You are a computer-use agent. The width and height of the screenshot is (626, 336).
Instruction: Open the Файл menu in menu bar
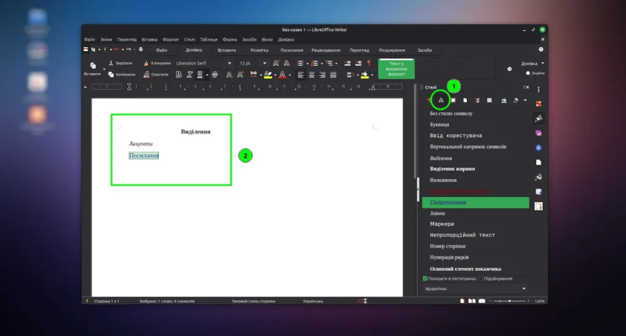[89, 40]
